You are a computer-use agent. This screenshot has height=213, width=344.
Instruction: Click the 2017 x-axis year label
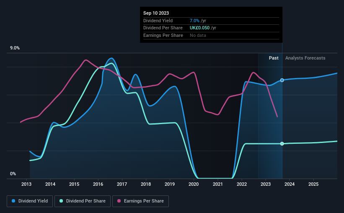(x=122, y=184)
